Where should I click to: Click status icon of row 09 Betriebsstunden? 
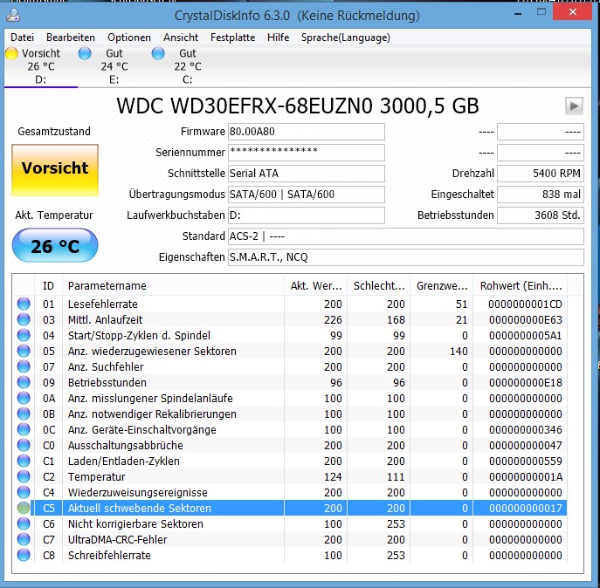coord(24,382)
